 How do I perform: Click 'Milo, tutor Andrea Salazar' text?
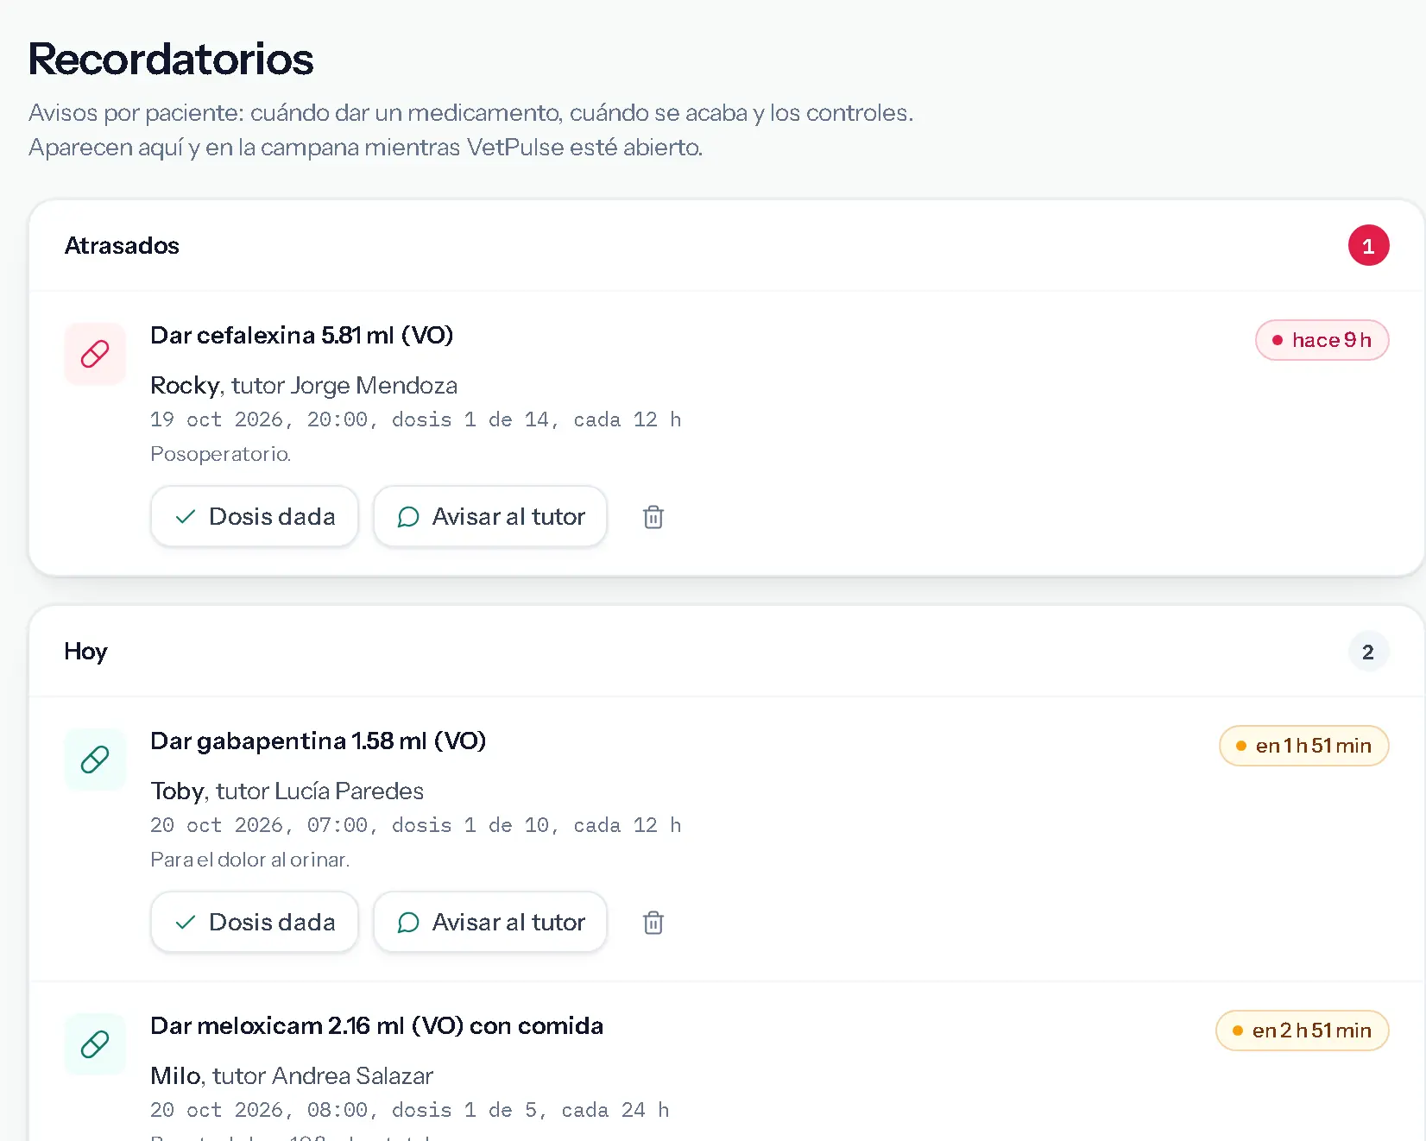tap(292, 1075)
